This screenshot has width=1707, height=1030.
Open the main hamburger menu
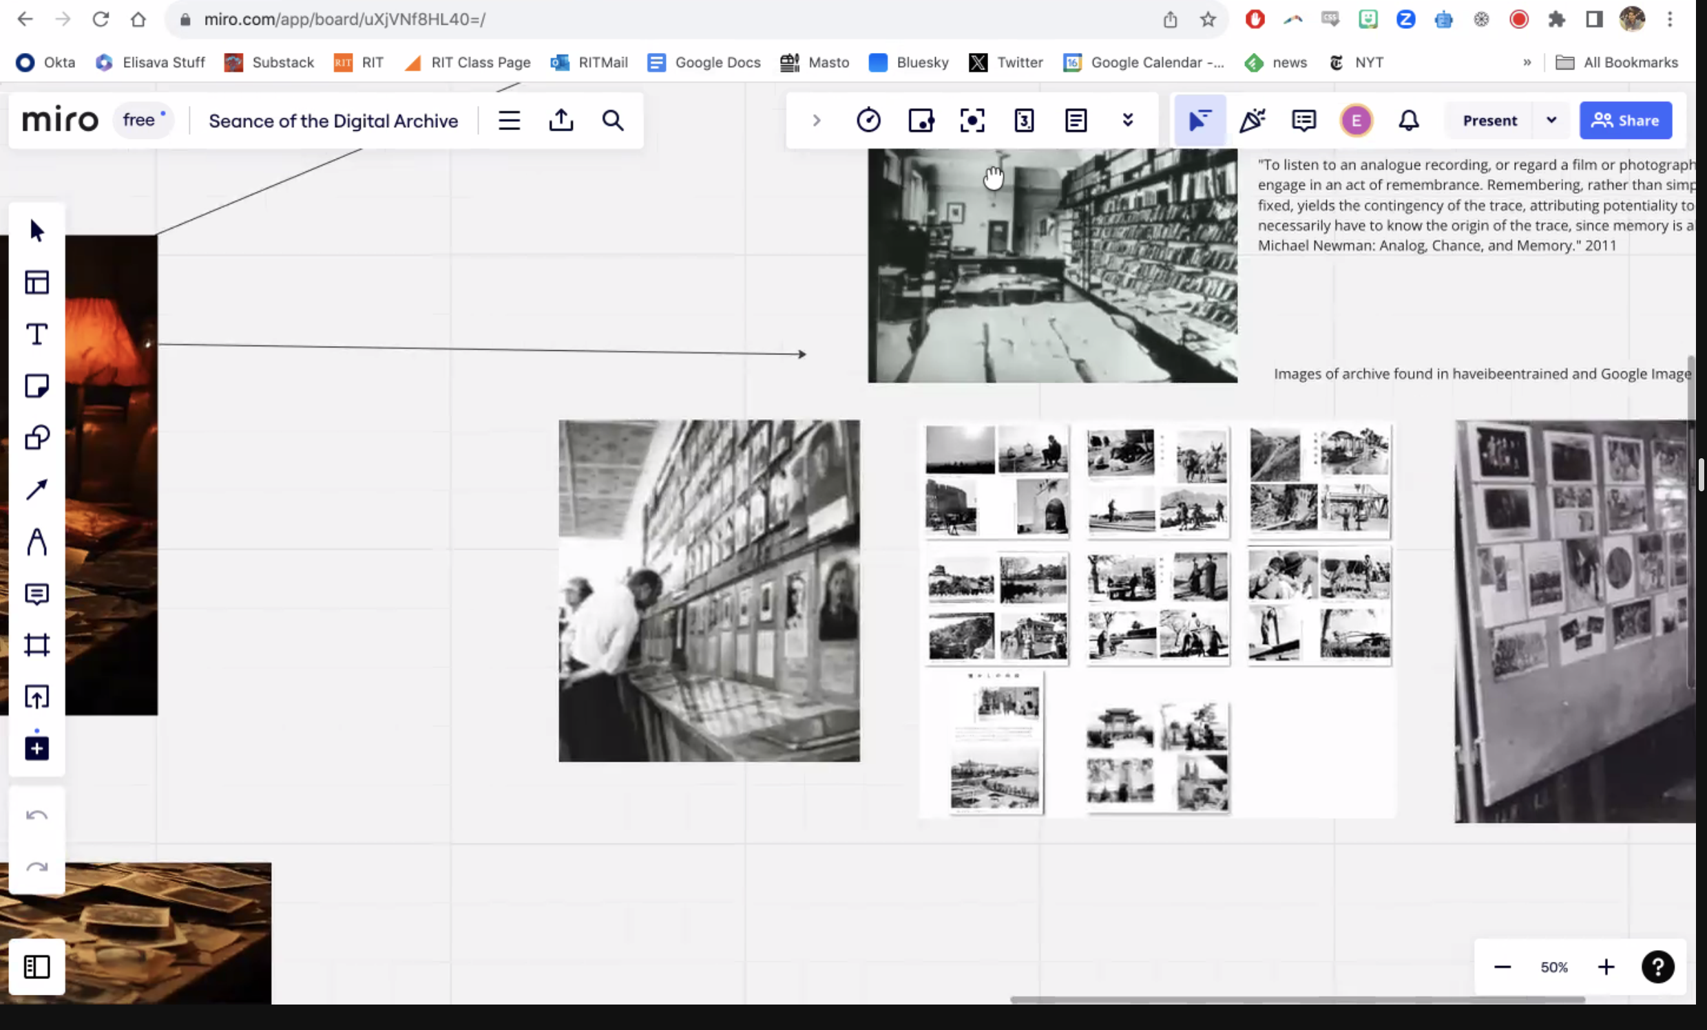[x=509, y=120]
